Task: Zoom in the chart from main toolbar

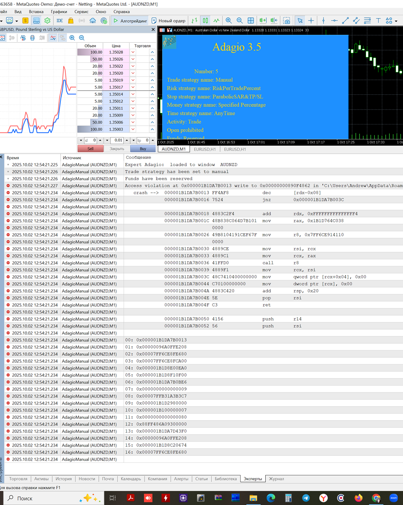Action: click(228, 20)
